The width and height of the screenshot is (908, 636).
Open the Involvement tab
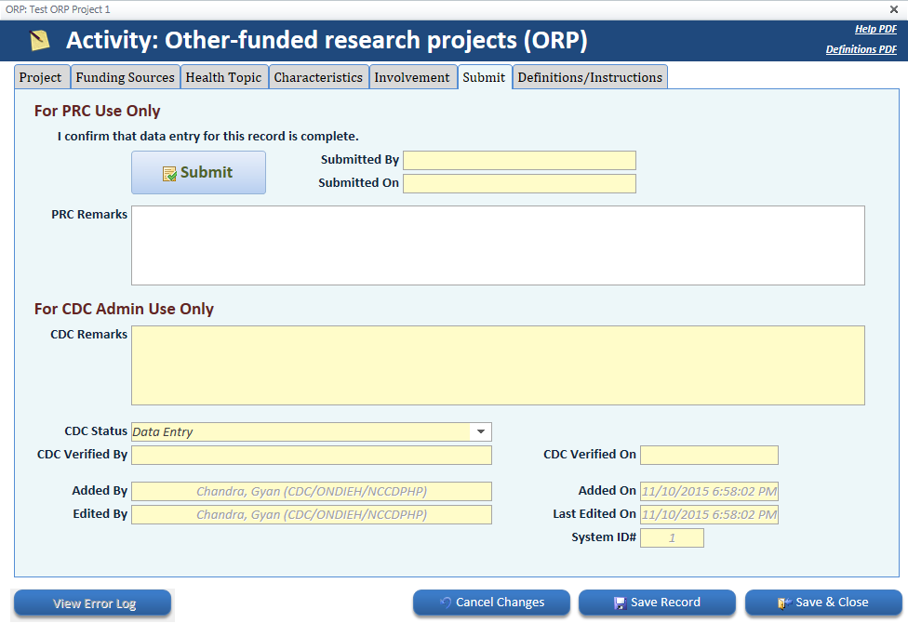[x=412, y=77]
